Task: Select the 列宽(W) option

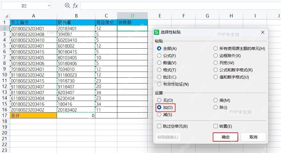Action: (224, 63)
